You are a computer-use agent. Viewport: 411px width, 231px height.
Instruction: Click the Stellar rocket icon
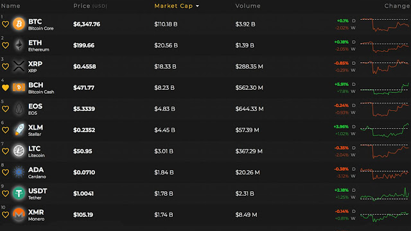click(x=19, y=130)
